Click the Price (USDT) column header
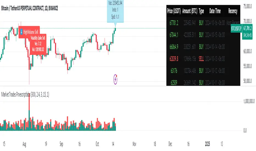The image size is (256, 151). pos(174,12)
